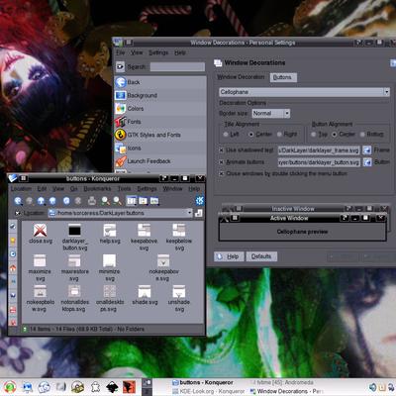Open the Go menu in Konqueror
Screen dimensions: 396x396
(73, 189)
